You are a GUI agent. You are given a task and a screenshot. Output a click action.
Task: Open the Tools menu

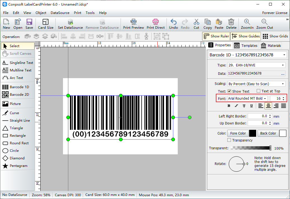pos(90,13)
